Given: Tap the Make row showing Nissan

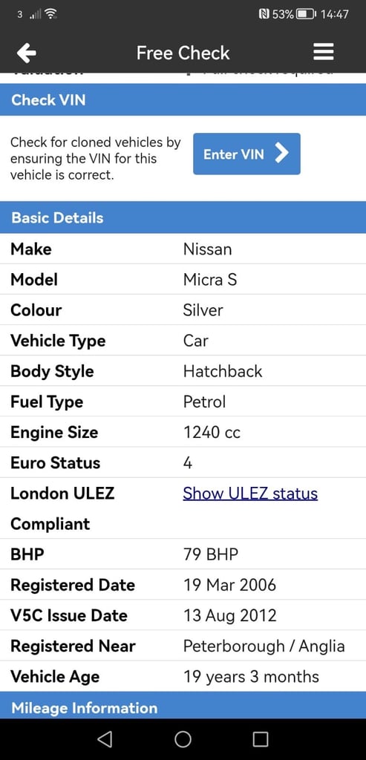Looking at the screenshot, I should click(183, 249).
